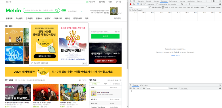Previous page arrow of 인기 있어요 section
Image resolution: width=222 pixels, height=108 pixels.
pos(83,80)
